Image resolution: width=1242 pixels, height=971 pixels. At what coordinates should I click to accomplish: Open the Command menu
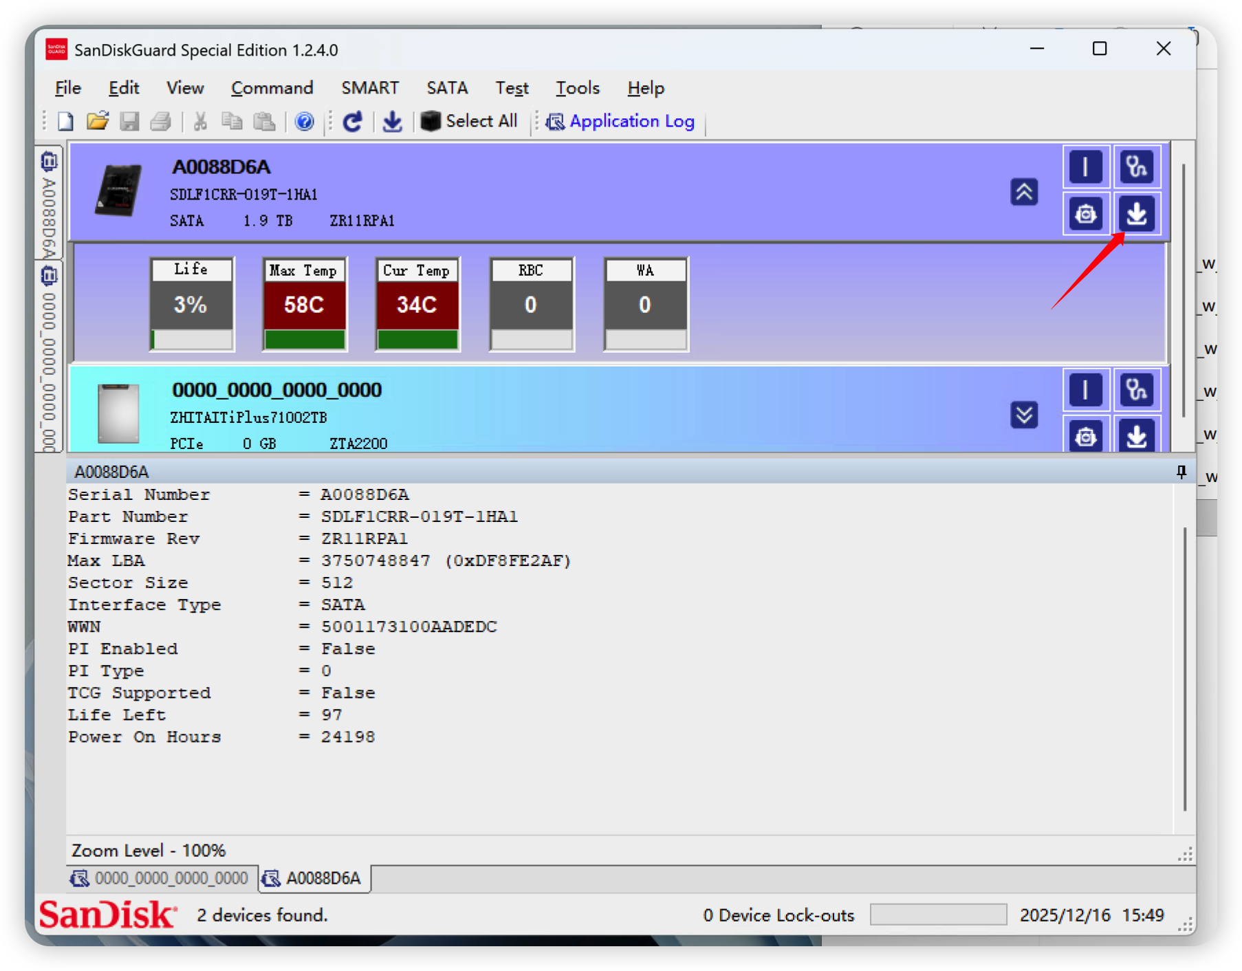pyautogui.click(x=272, y=88)
